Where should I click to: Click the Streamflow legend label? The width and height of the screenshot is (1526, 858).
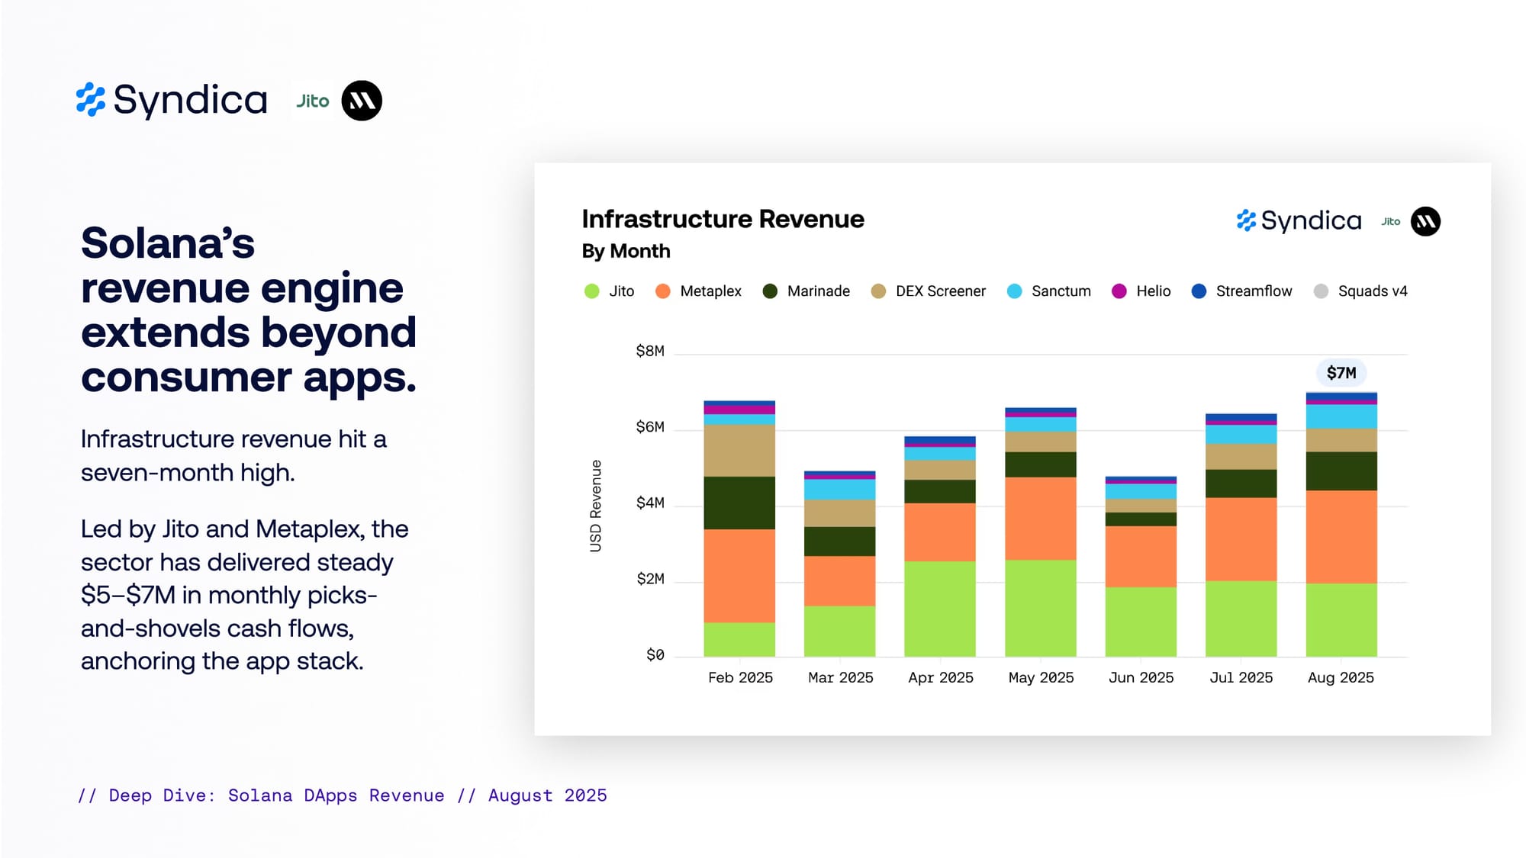pyautogui.click(x=1254, y=291)
